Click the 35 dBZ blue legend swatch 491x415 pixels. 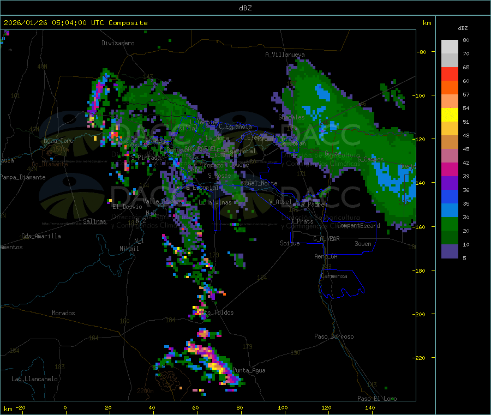[x=450, y=196]
